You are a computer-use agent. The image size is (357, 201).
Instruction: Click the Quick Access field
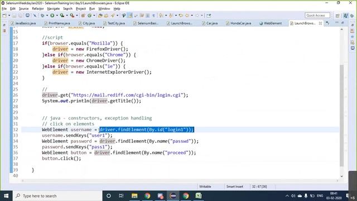pyautogui.click(x=317, y=16)
